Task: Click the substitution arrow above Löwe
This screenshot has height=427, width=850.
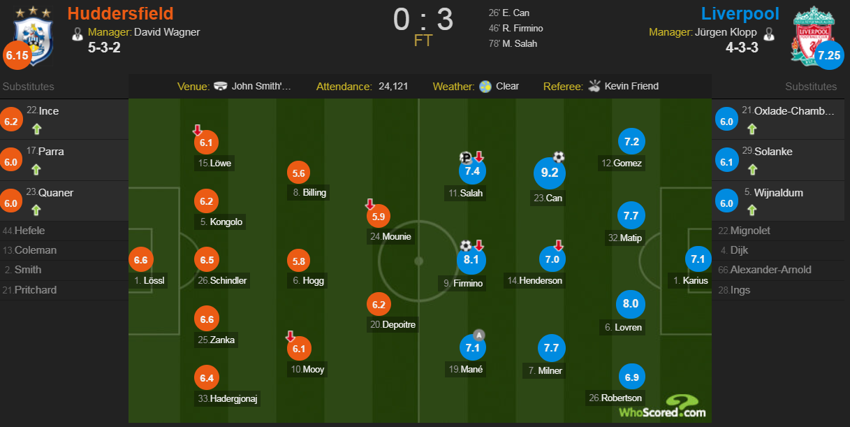Action: click(x=198, y=131)
